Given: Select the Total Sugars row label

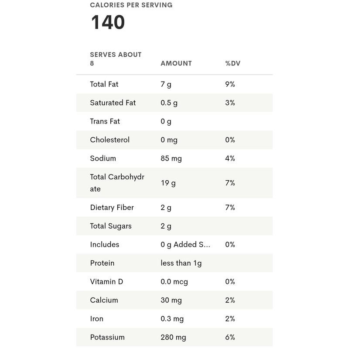Looking at the screenshot, I should [111, 226].
